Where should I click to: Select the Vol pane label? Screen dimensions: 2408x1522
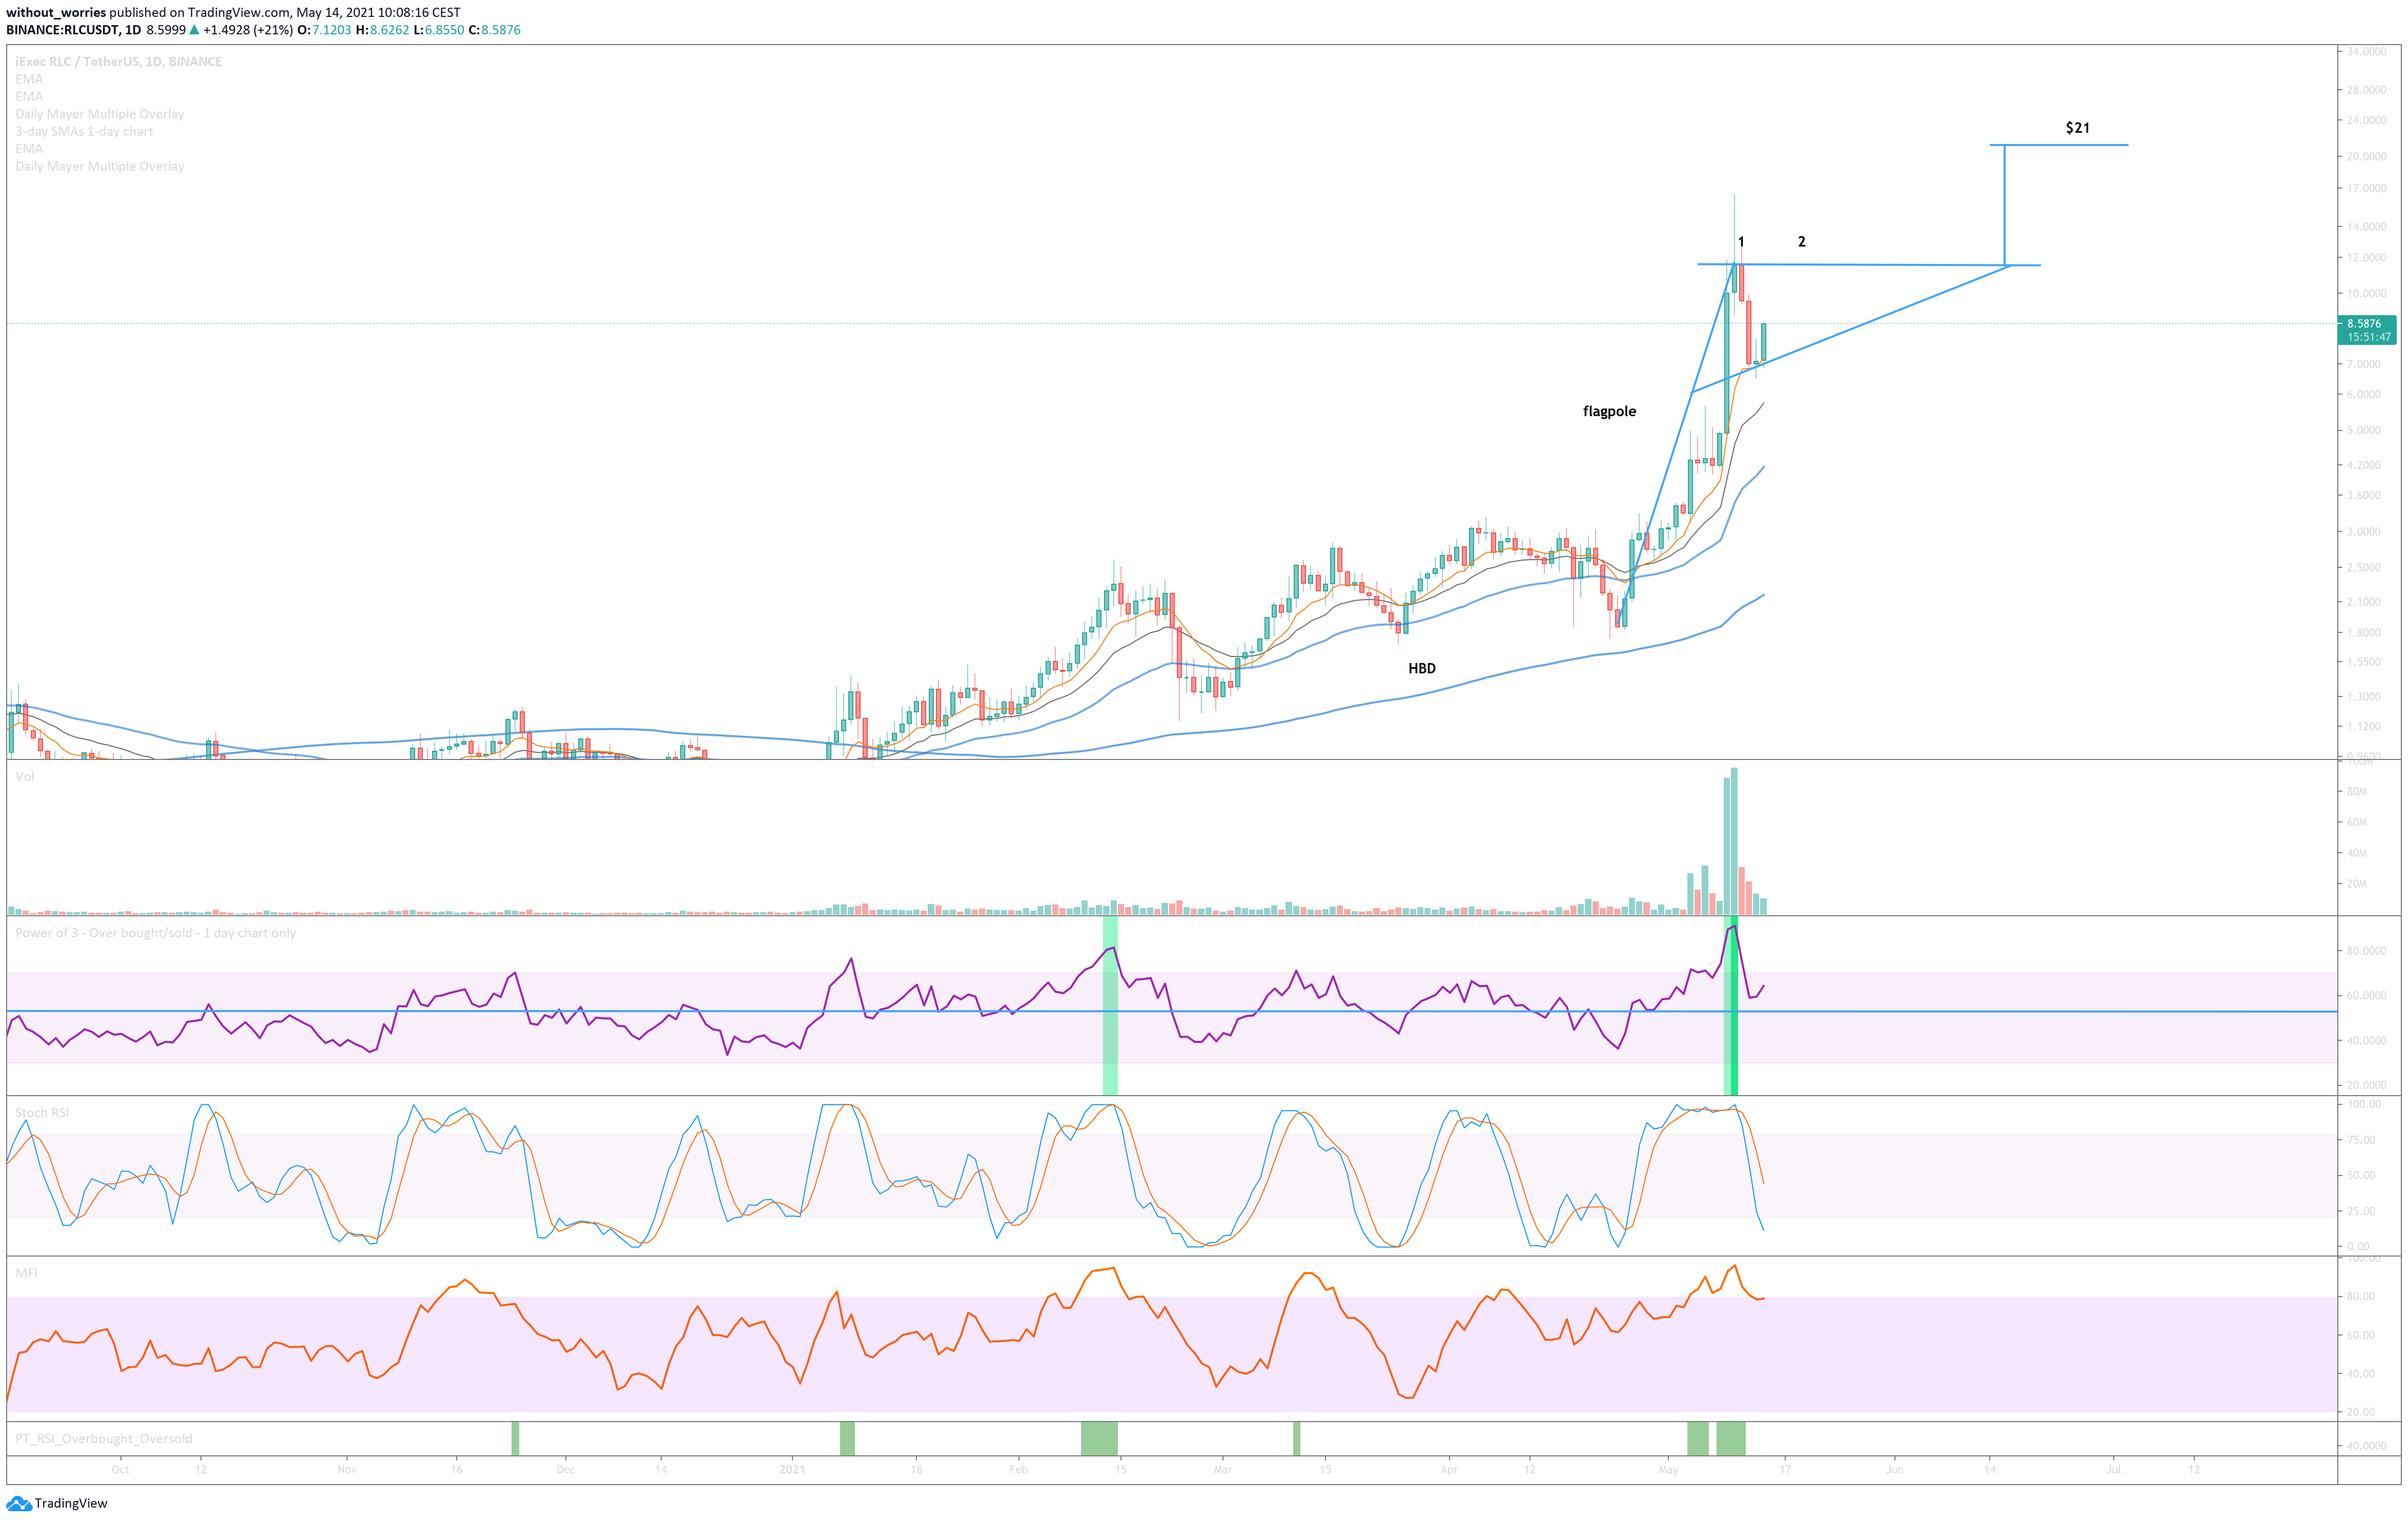click(x=24, y=777)
